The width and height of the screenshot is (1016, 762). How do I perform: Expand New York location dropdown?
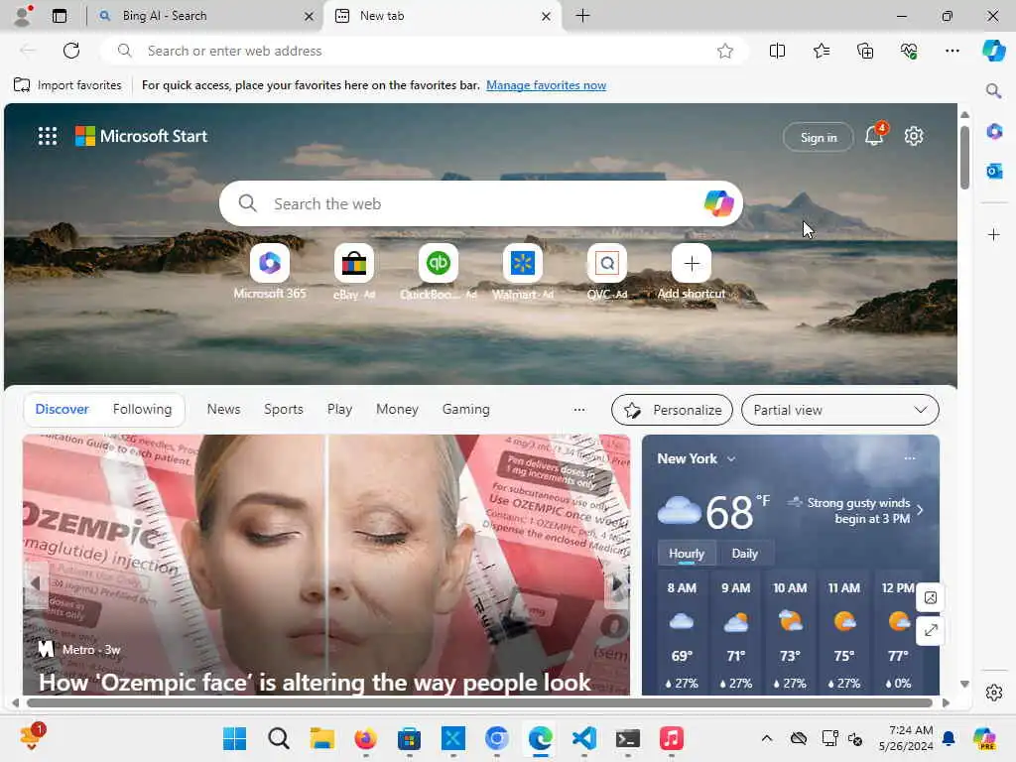click(x=731, y=458)
